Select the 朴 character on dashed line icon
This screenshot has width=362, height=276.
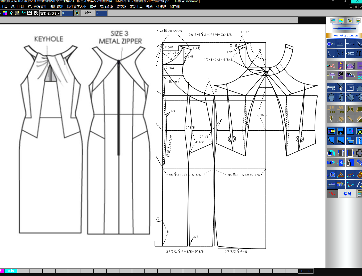341,162
